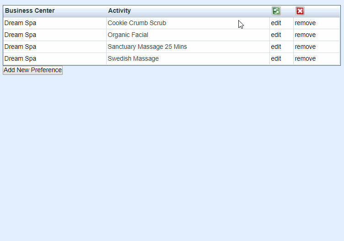
Task: Sort by the Activity column header
Action: point(119,10)
